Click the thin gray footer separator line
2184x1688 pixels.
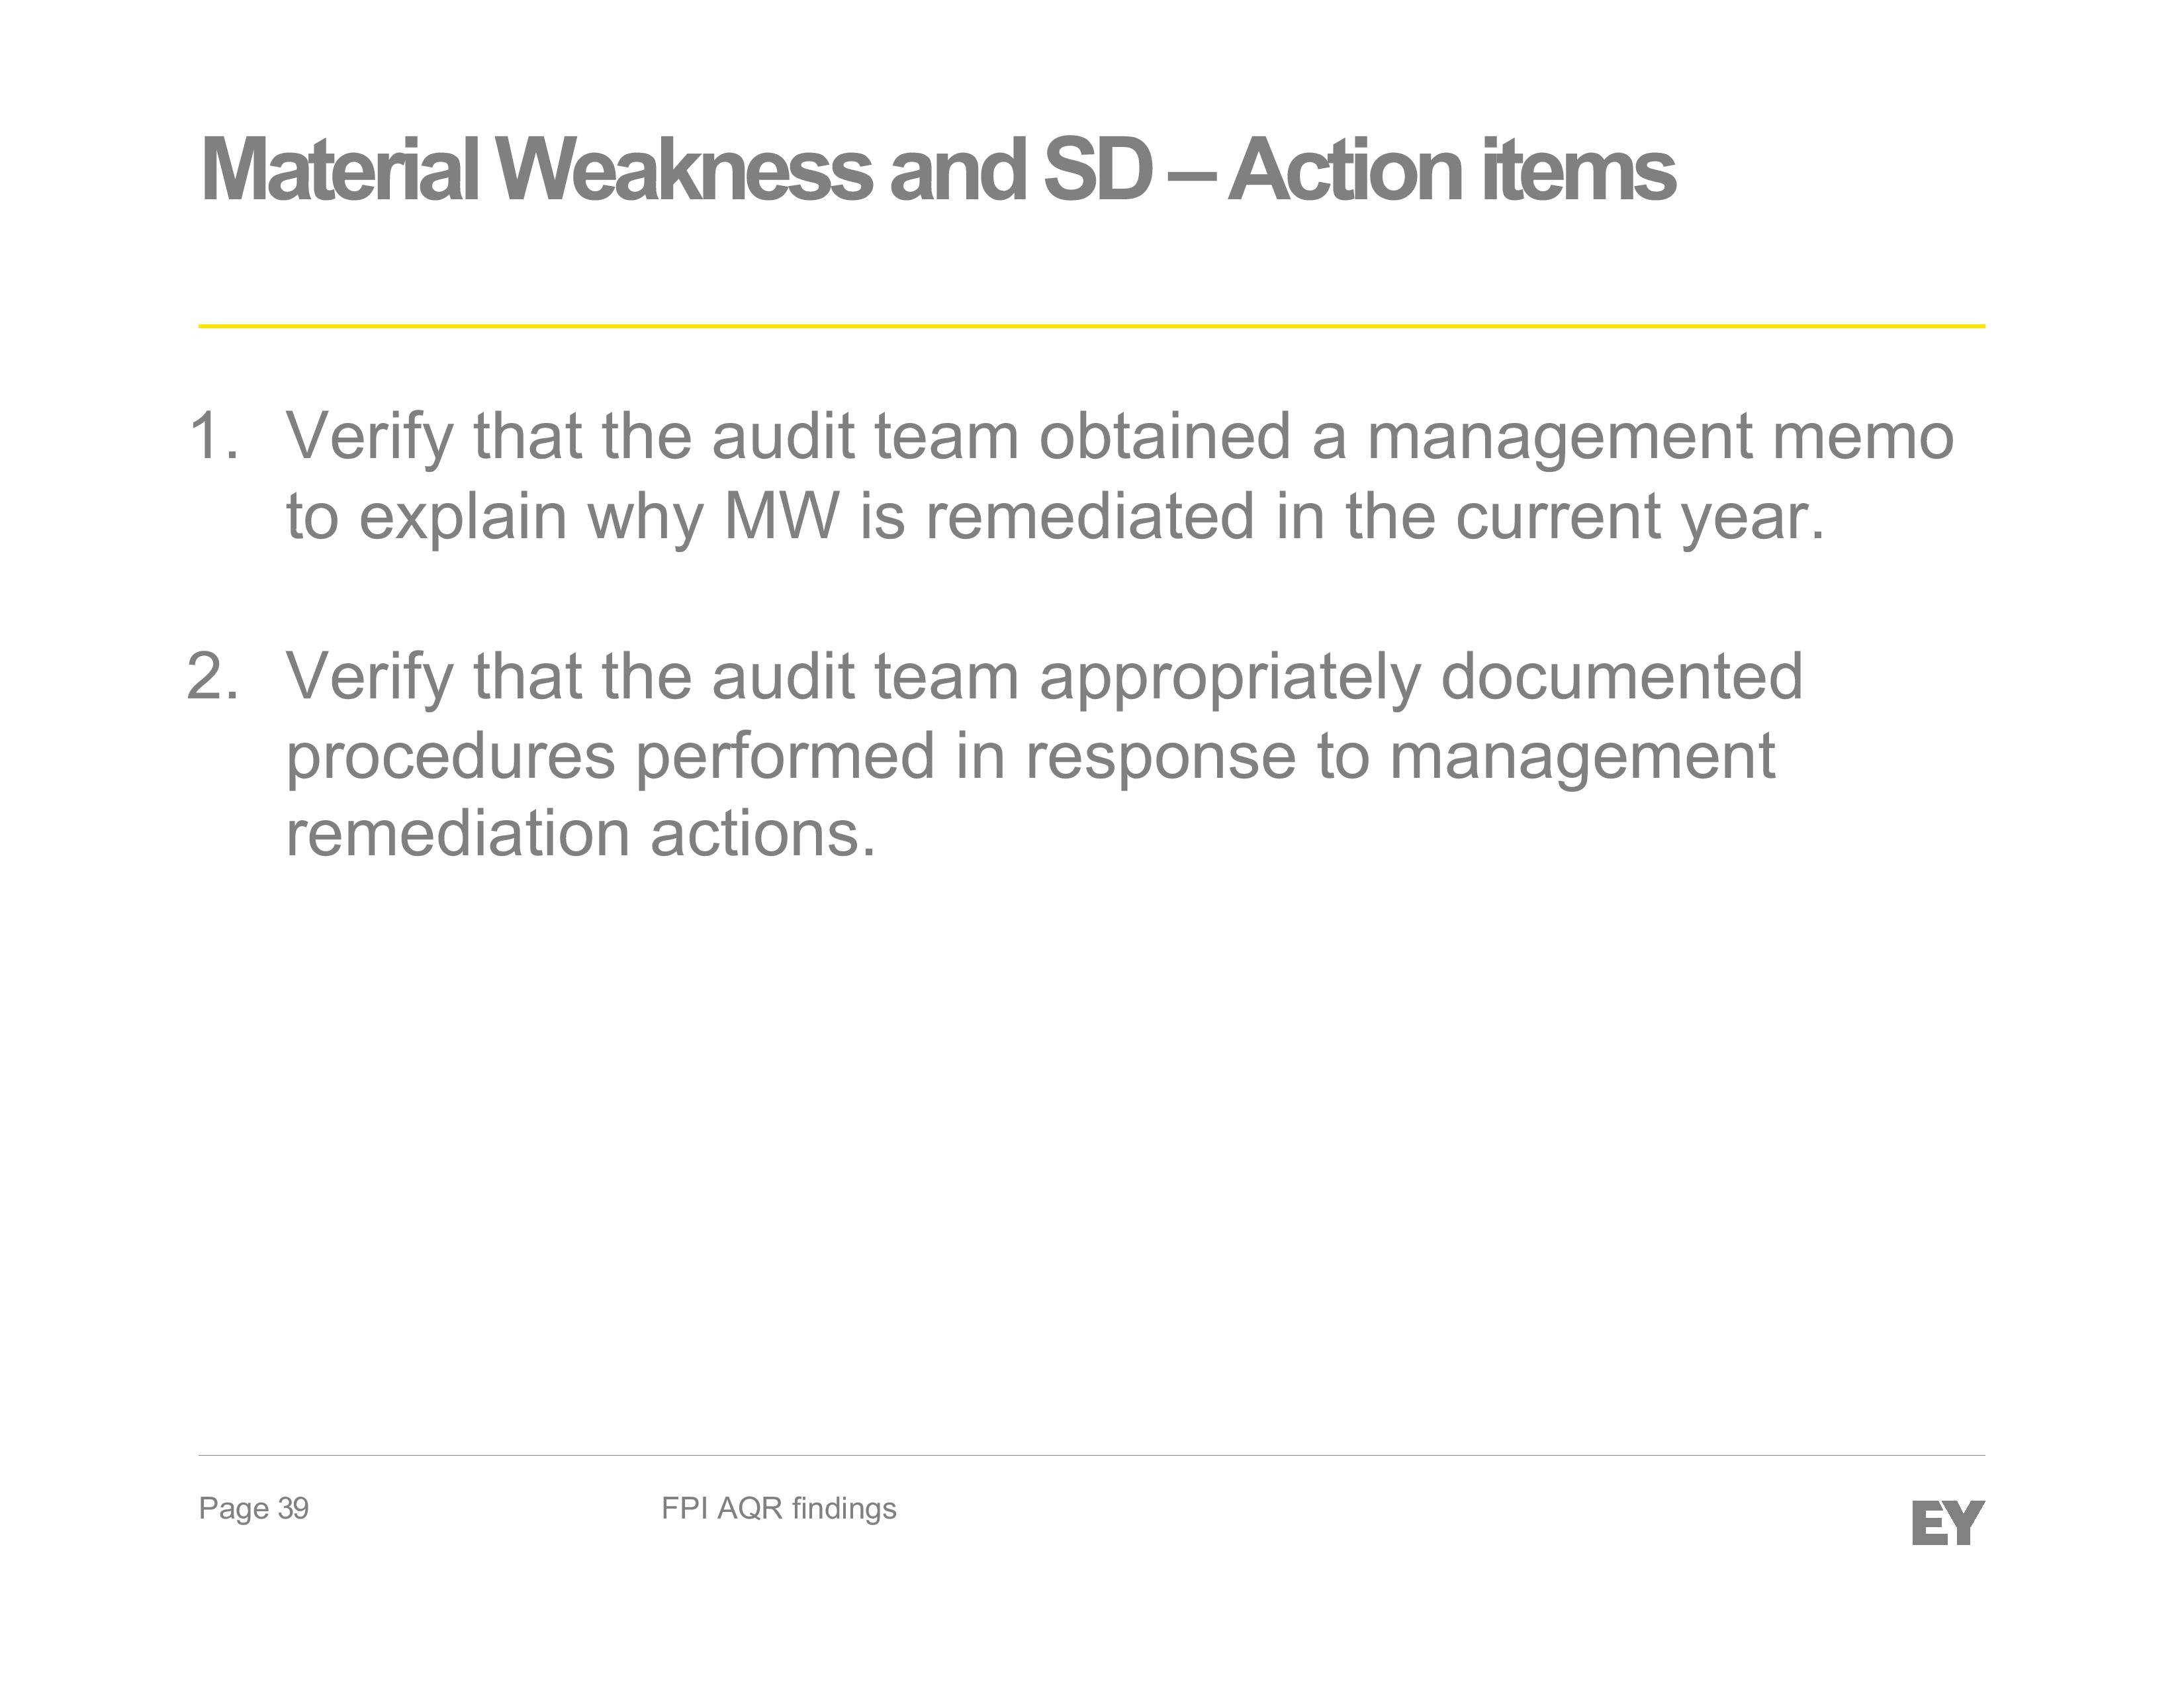tap(1091, 1455)
